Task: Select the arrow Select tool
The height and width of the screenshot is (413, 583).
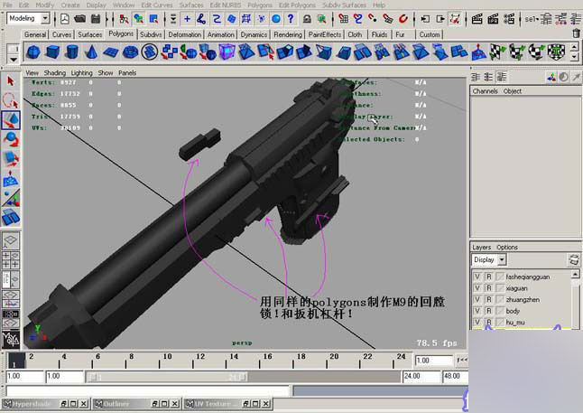Action: tap(11, 81)
